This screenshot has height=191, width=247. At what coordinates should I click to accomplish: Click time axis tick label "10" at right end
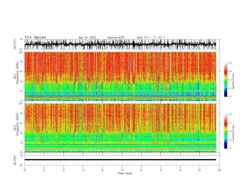[x=219, y=170]
